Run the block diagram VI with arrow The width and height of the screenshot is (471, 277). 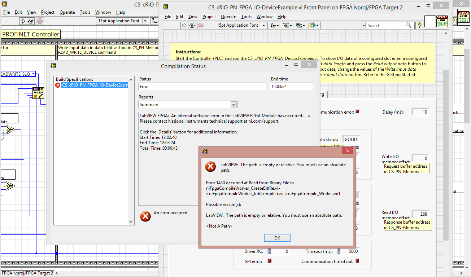click(22, 21)
